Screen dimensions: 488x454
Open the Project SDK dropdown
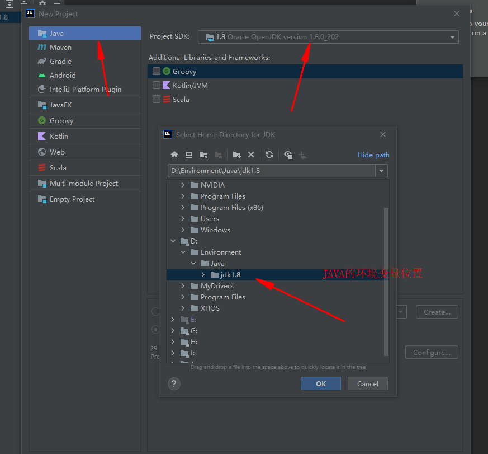[x=328, y=37]
